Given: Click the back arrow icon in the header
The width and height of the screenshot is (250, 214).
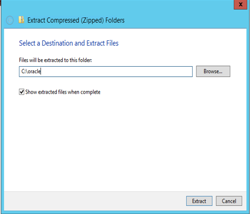Looking at the screenshot, I should point(10,20).
